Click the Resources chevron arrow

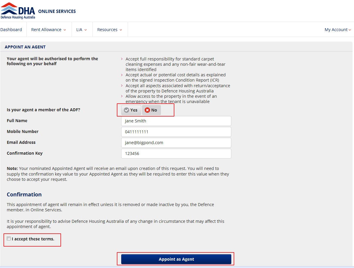point(121,30)
